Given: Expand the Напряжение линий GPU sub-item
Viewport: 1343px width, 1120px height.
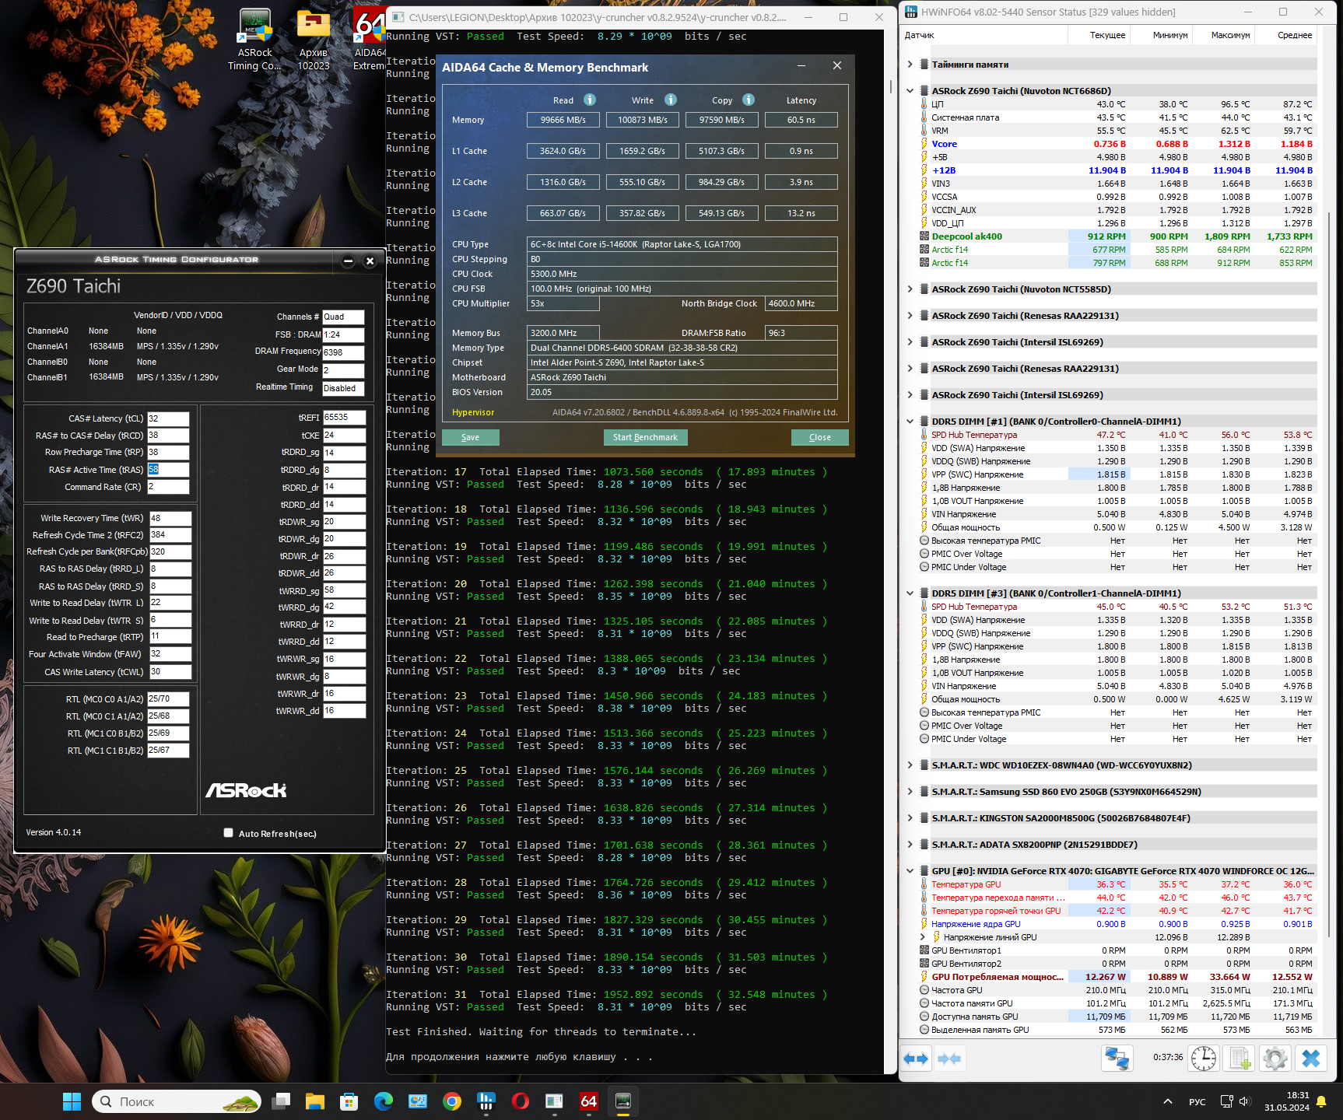Looking at the screenshot, I should click(923, 937).
